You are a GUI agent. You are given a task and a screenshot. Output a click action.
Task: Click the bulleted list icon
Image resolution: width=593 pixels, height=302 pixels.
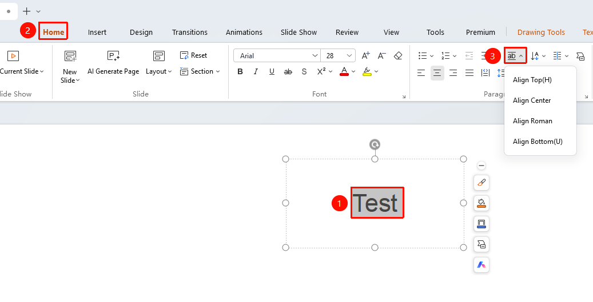(423, 56)
